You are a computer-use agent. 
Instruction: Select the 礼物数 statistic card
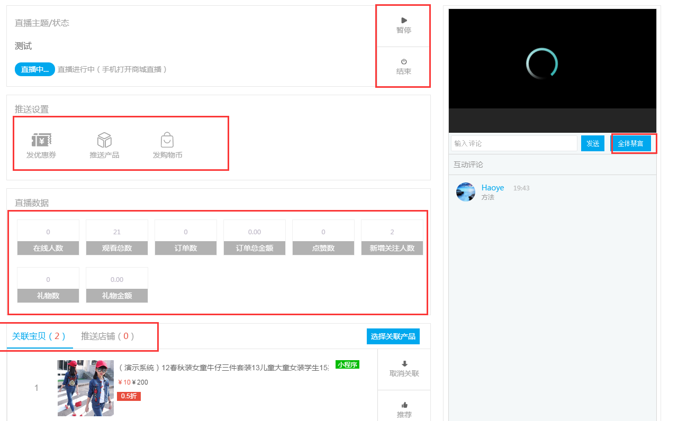[48, 285]
